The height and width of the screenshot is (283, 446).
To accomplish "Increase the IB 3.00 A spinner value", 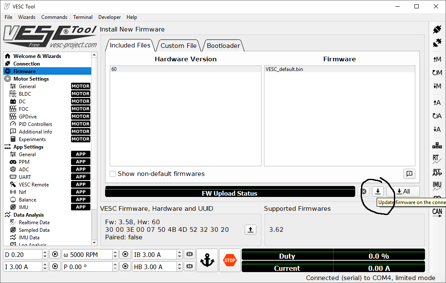I will click(x=179, y=252).
